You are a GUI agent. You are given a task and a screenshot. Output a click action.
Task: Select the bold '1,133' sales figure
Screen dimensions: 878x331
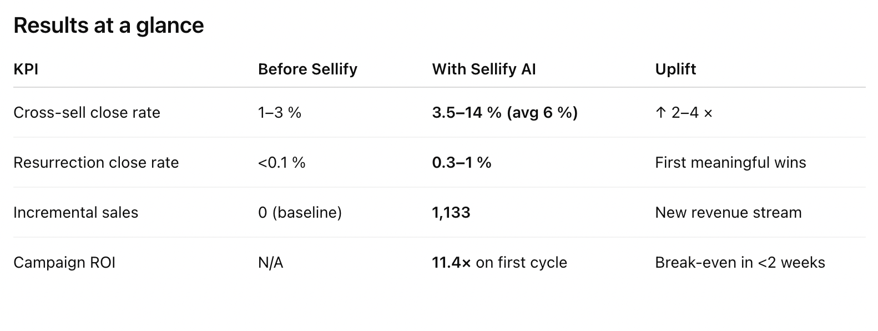click(451, 213)
